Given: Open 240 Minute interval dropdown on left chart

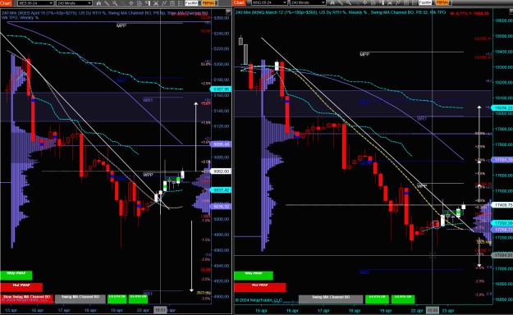Looking at the screenshot, I should tap(74, 3).
